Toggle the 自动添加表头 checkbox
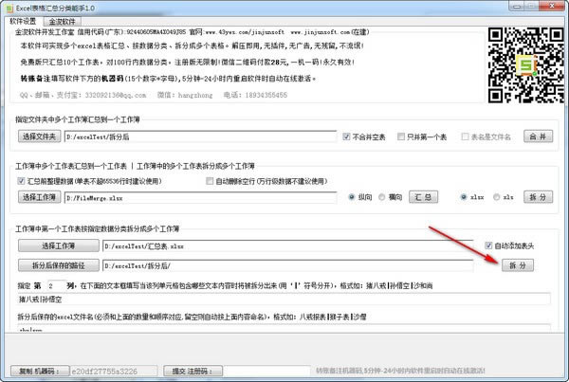Viewport: 569px width, 382px height. (509, 246)
